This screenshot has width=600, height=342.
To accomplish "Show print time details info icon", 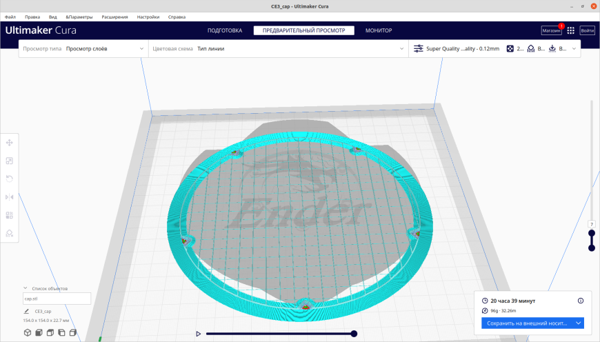I will click(581, 301).
